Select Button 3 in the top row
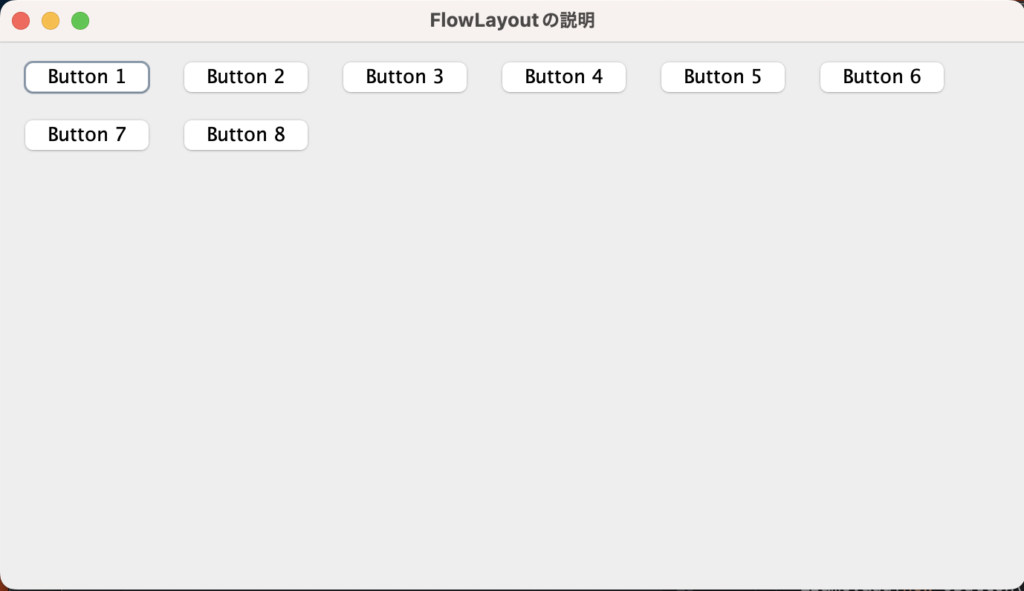 click(x=405, y=77)
